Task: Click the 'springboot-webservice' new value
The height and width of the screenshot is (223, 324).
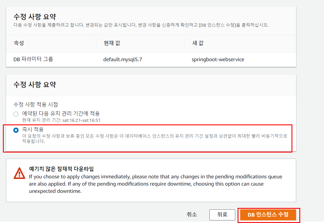Action: pyautogui.click(x=218, y=59)
